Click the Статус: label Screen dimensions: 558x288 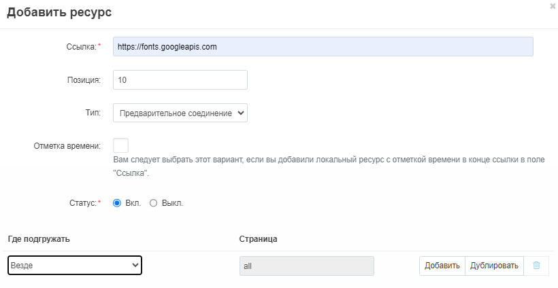[x=83, y=203]
